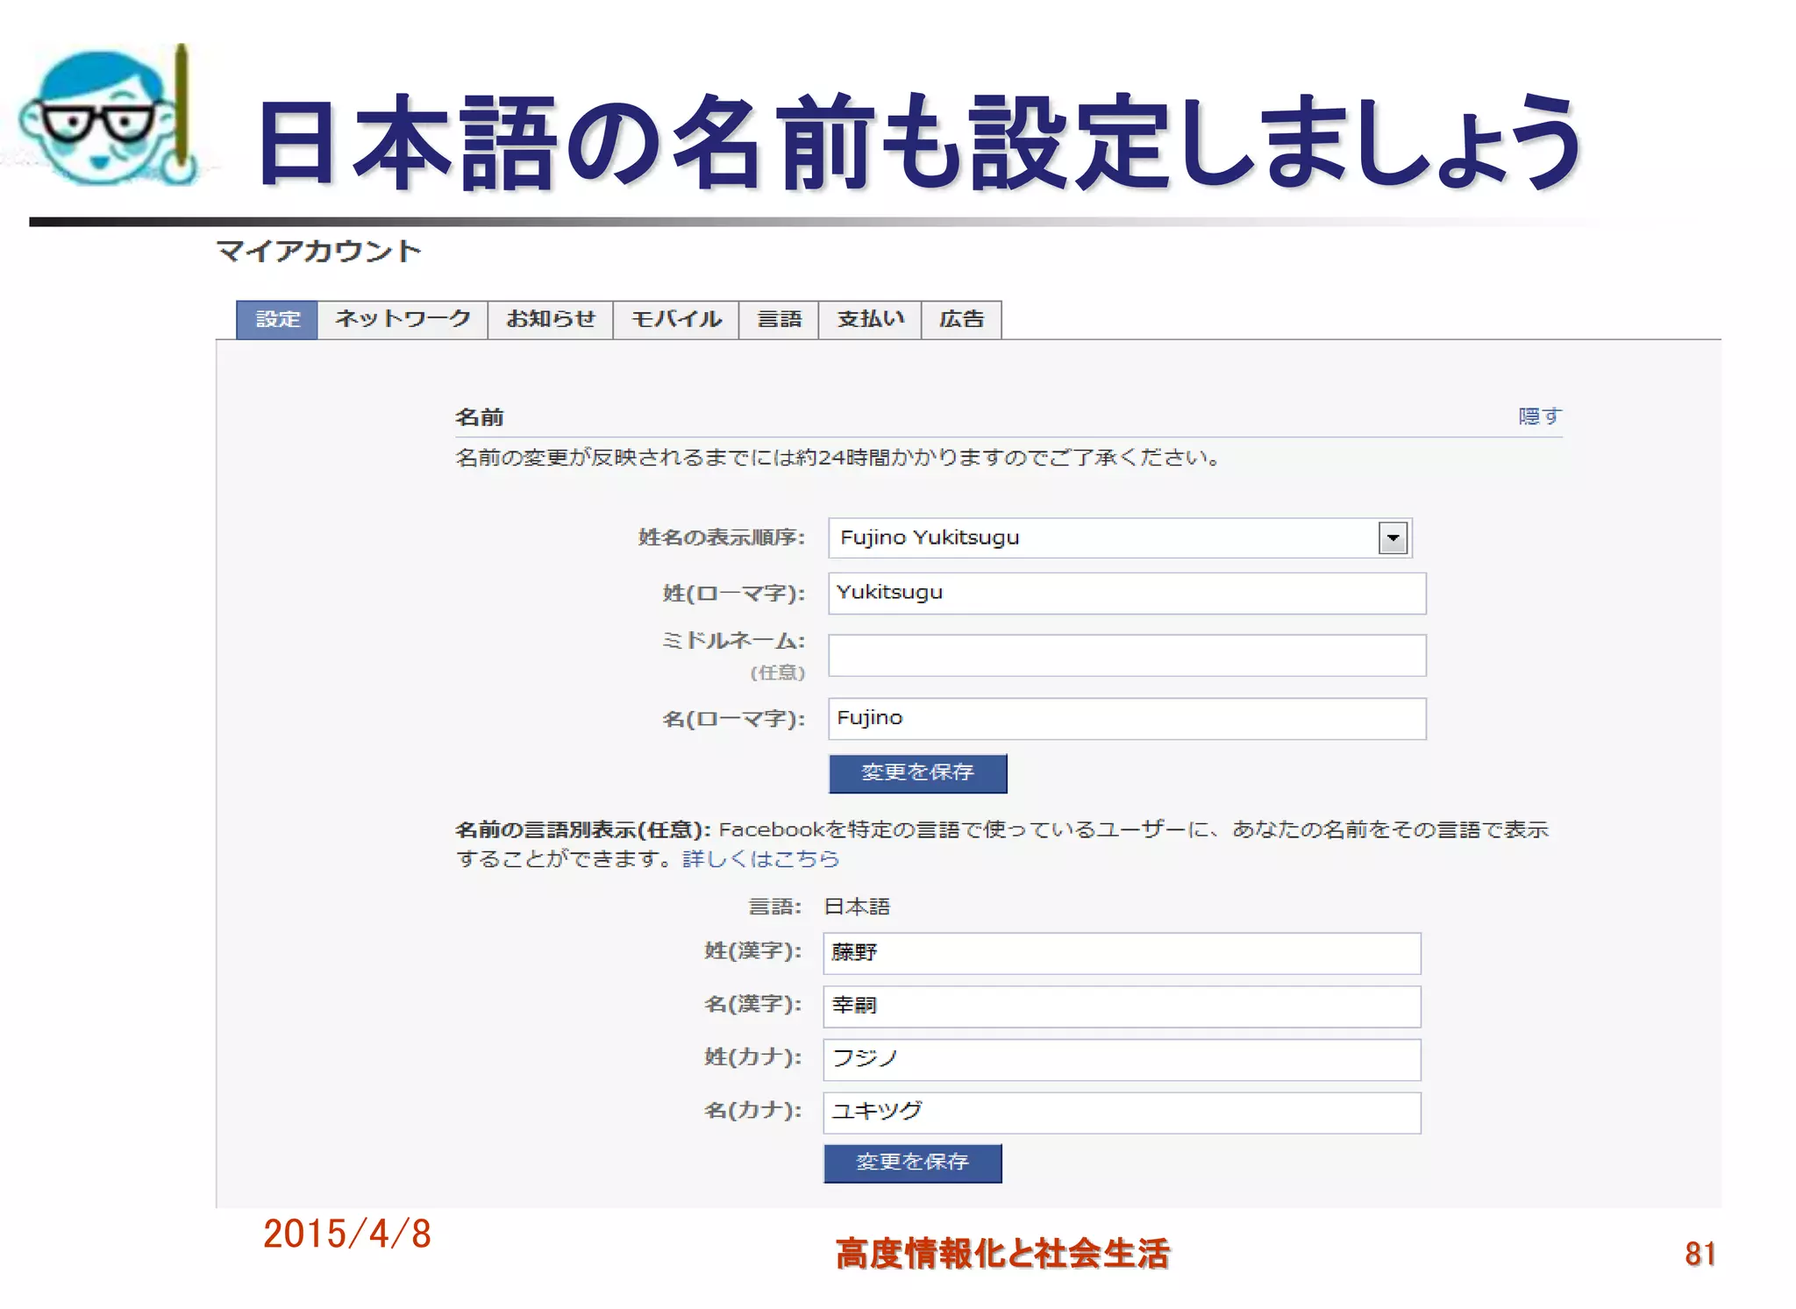Click the 名(漢字) field containing 幸嗣
Viewport: 1796px width, 1309px height.
click(x=1122, y=1007)
